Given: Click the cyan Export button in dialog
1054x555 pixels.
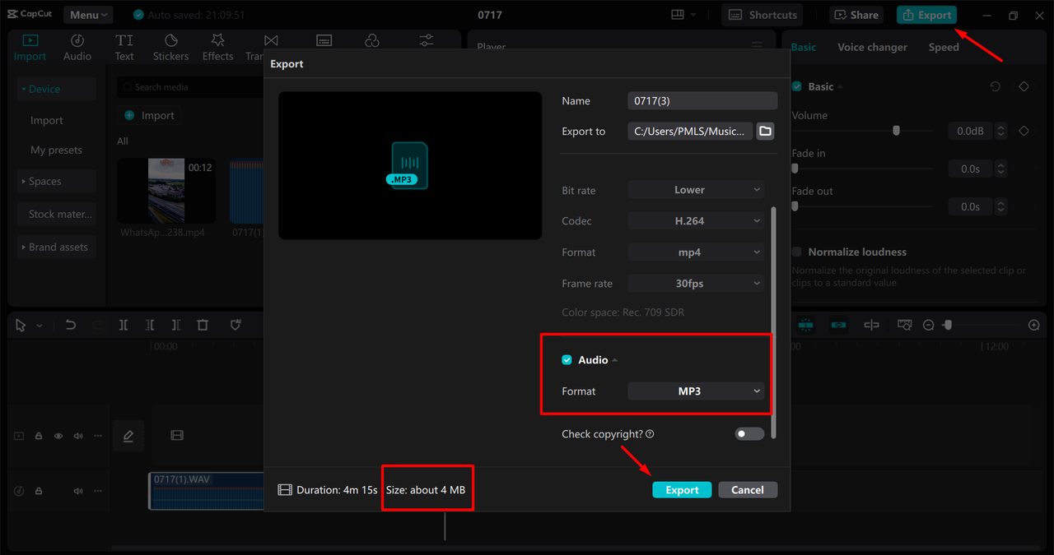Looking at the screenshot, I should click(681, 490).
